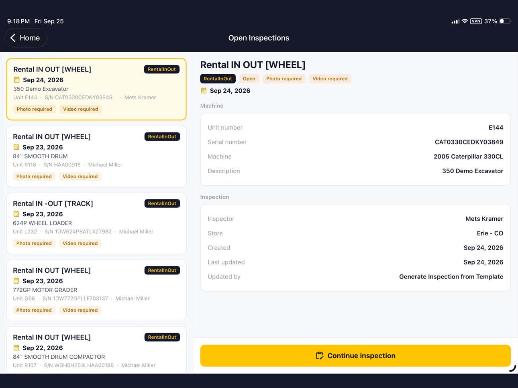Viewport: 518px width, 388px height.
Task: Tap calendar icon on SMOOTH DRUM COMPACTOR card
Action: pos(16,347)
